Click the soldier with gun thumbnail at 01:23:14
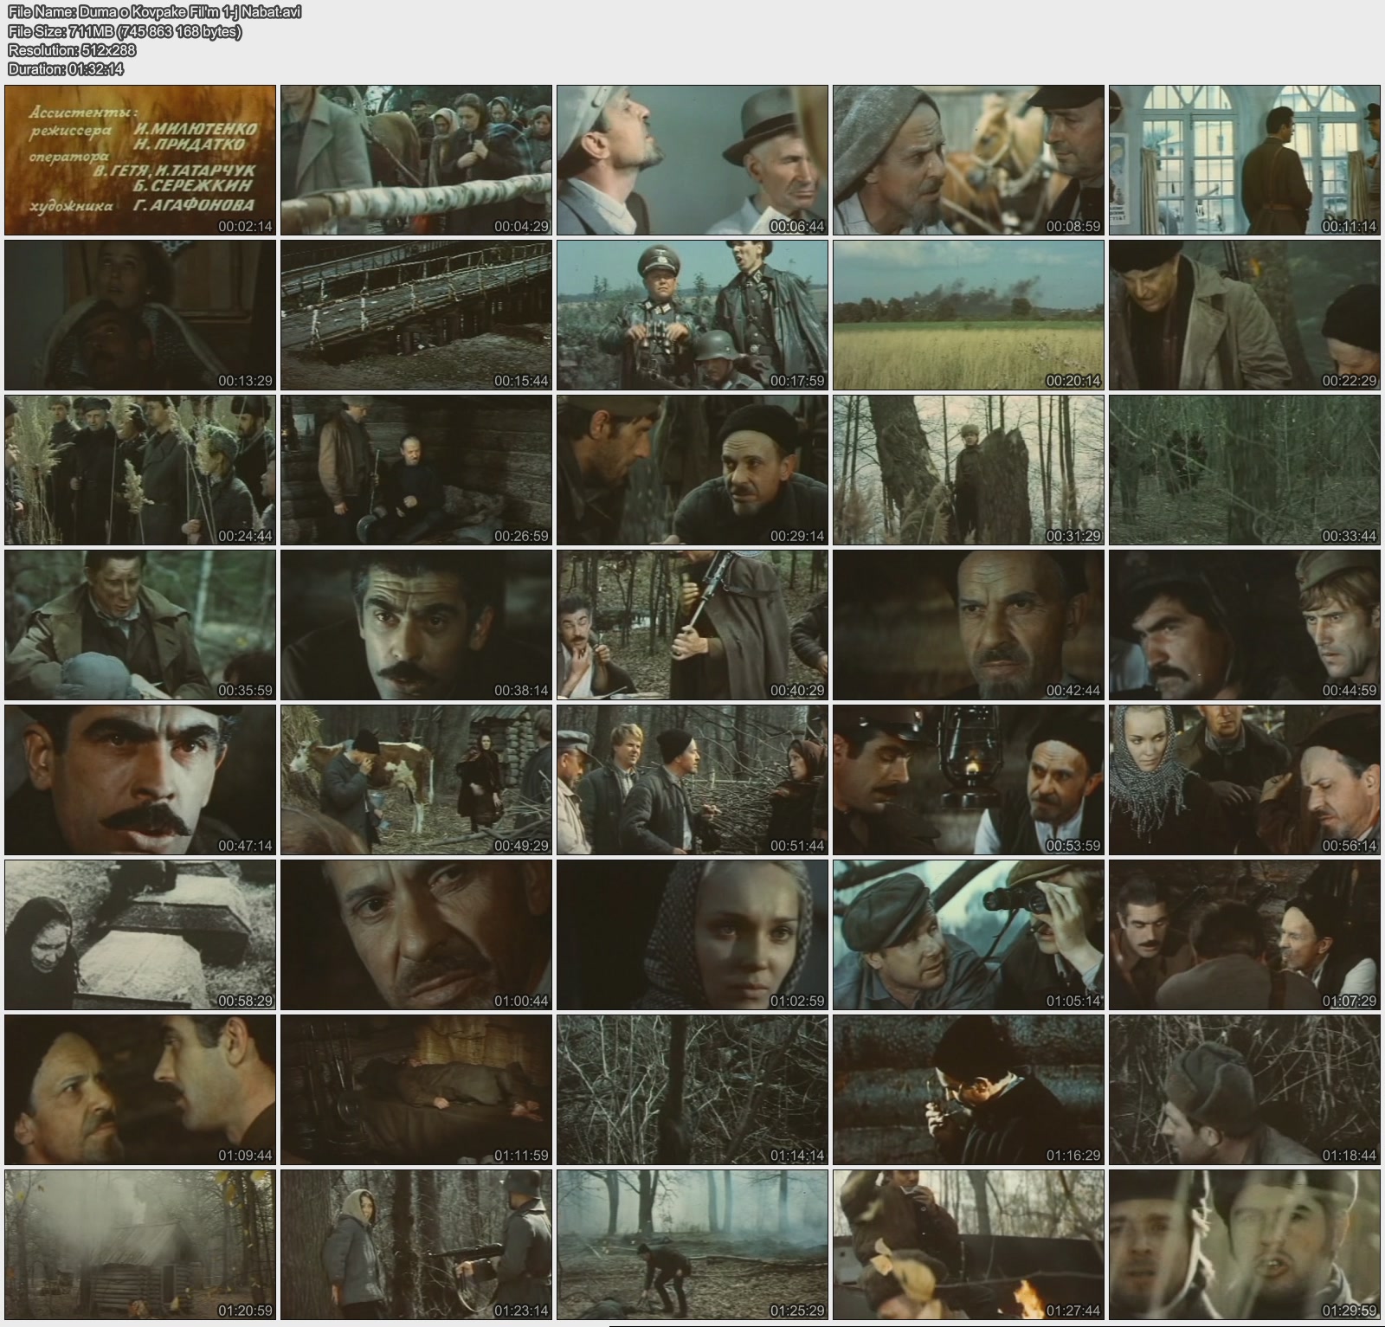This screenshot has width=1385, height=1327. pyautogui.click(x=415, y=1245)
